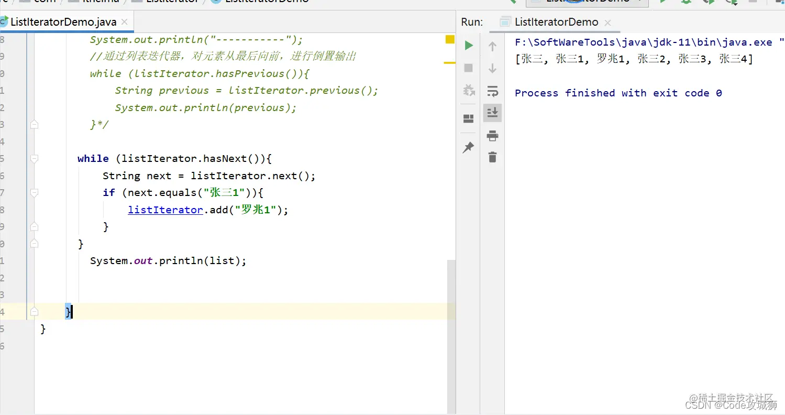Clear the console with the trash icon
Image resolution: width=785 pixels, height=415 pixels.
492,157
